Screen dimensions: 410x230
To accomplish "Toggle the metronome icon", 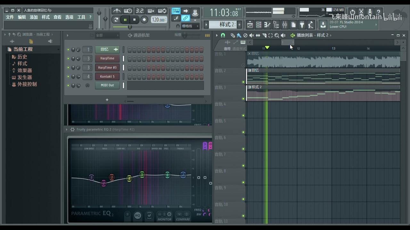I will click(x=117, y=11).
